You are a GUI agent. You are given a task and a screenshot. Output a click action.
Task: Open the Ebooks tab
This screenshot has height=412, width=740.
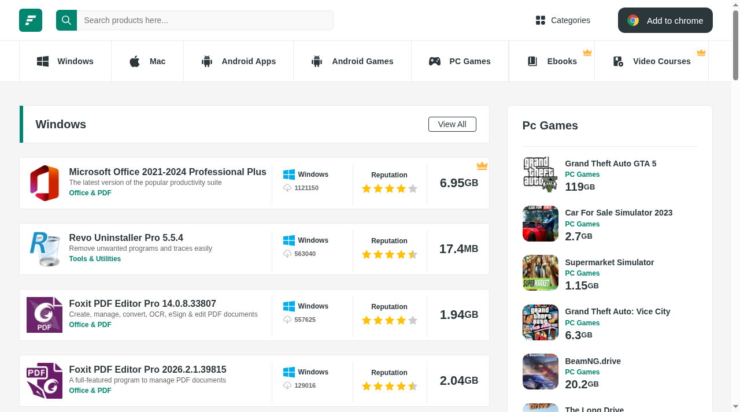coord(552,61)
